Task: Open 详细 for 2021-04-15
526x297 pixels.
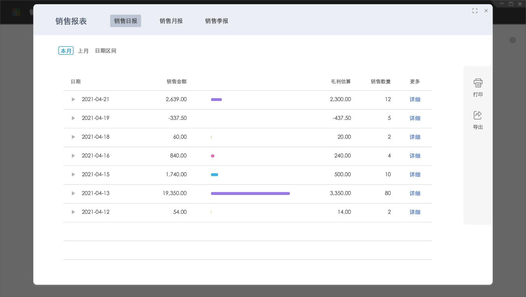Action: pyautogui.click(x=415, y=175)
